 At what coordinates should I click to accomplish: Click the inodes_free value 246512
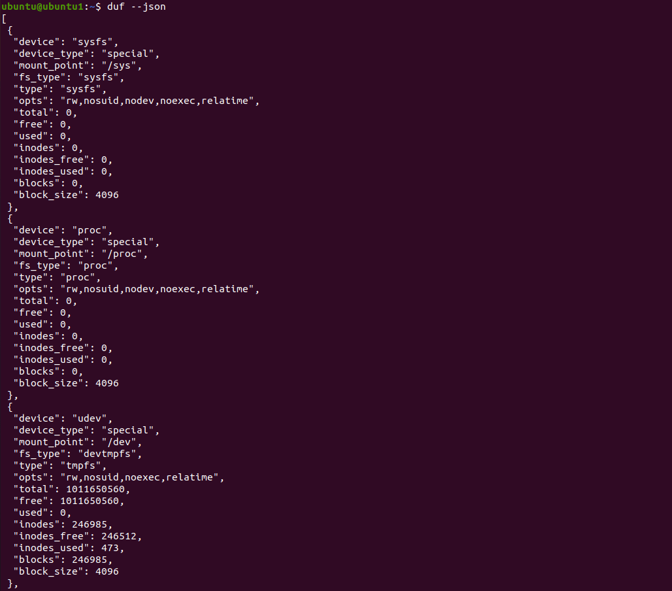tap(119, 536)
